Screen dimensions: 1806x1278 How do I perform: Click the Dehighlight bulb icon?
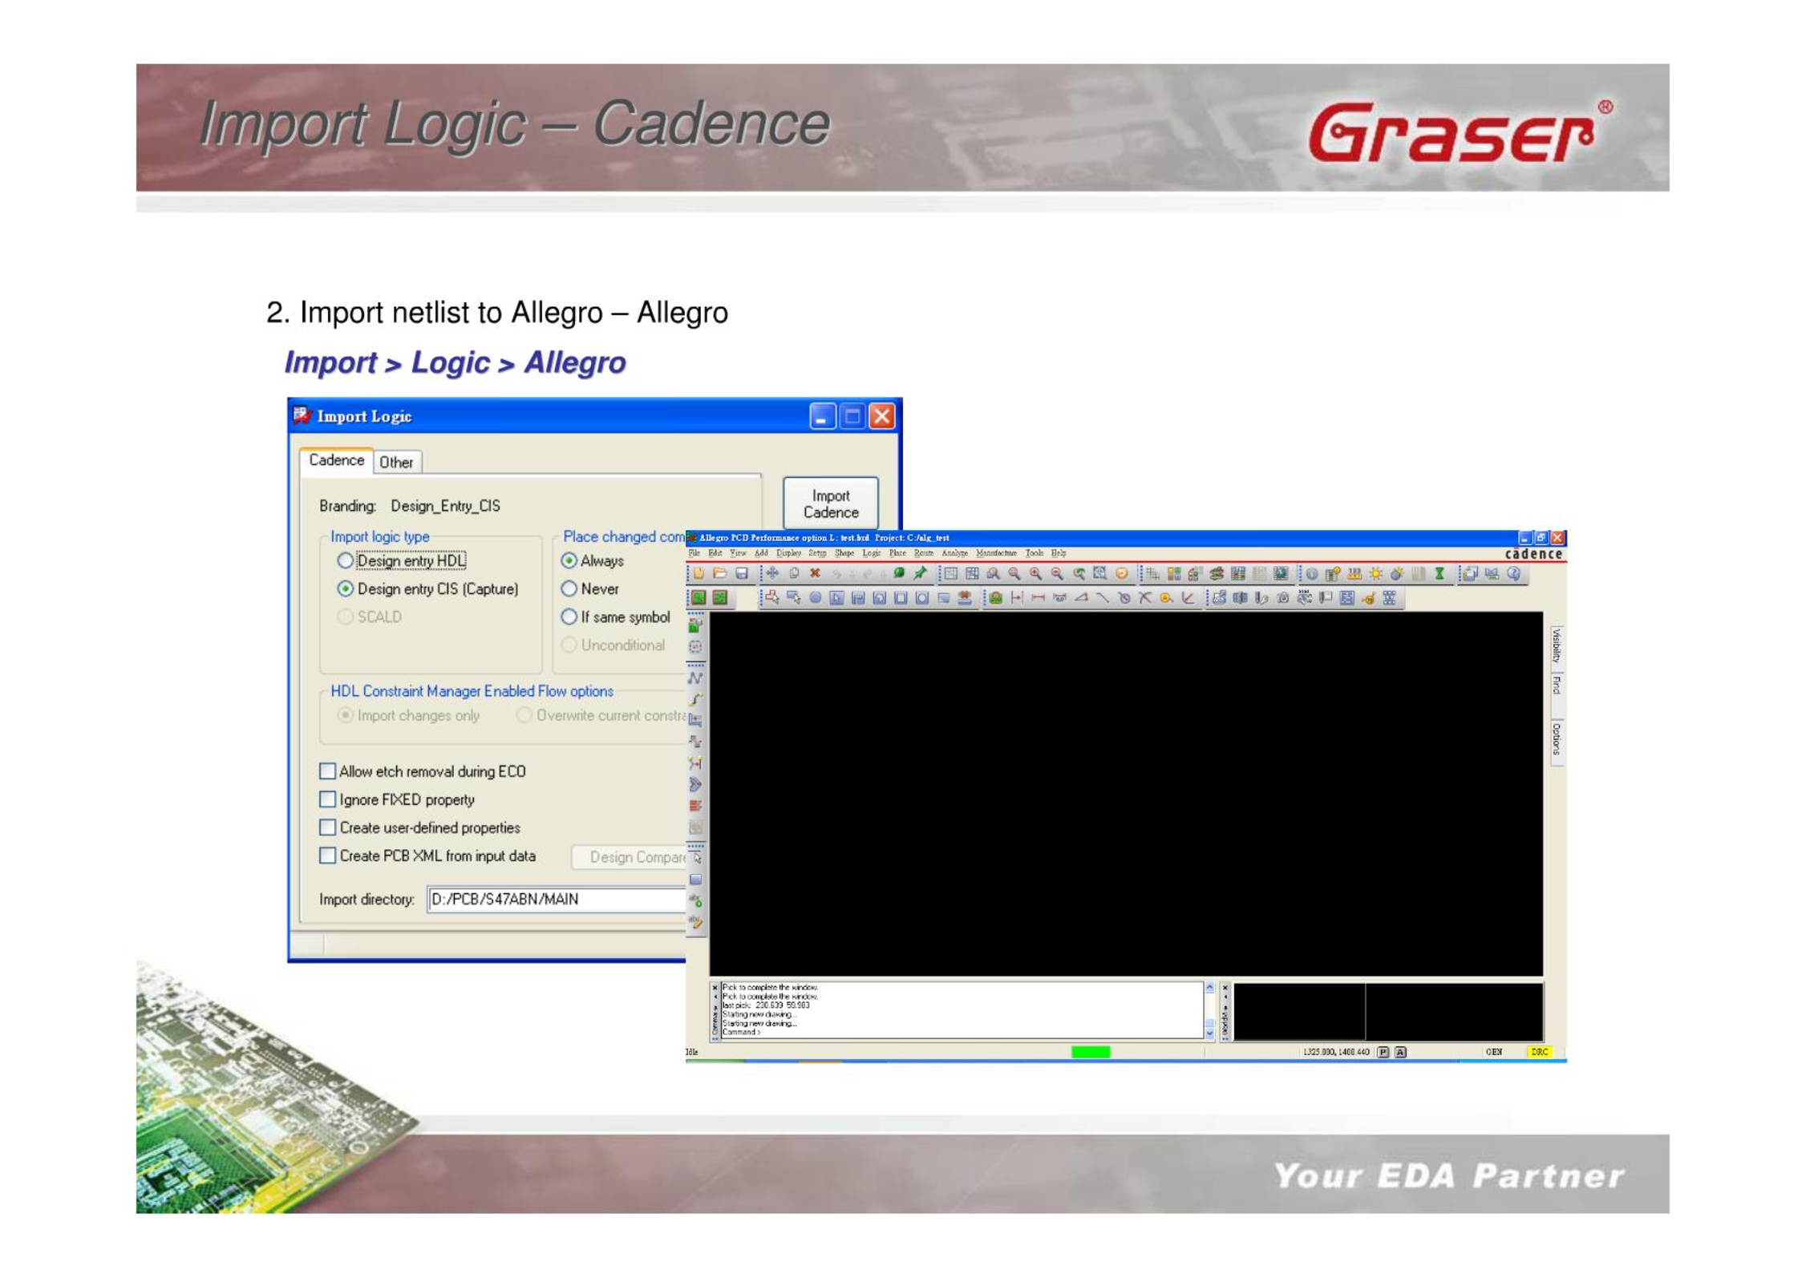point(1396,574)
